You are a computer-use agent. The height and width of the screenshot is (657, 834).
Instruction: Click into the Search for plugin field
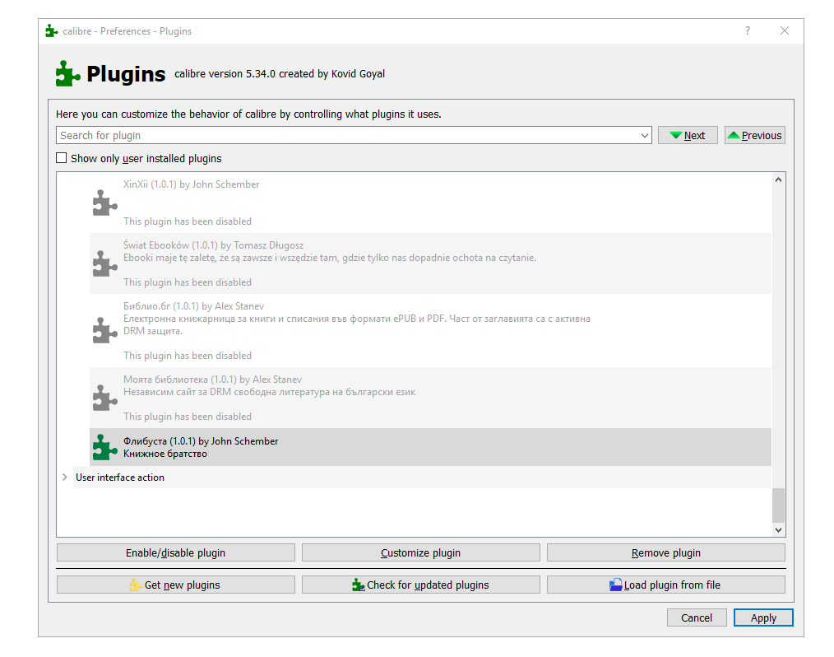[x=345, y=135]
